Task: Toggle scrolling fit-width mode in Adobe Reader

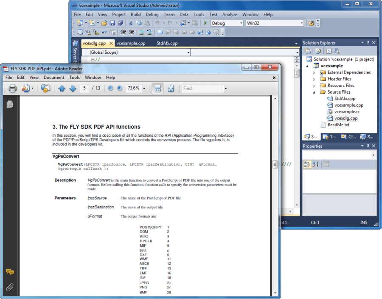Action: pyautogui.click(x=157, y=88)
